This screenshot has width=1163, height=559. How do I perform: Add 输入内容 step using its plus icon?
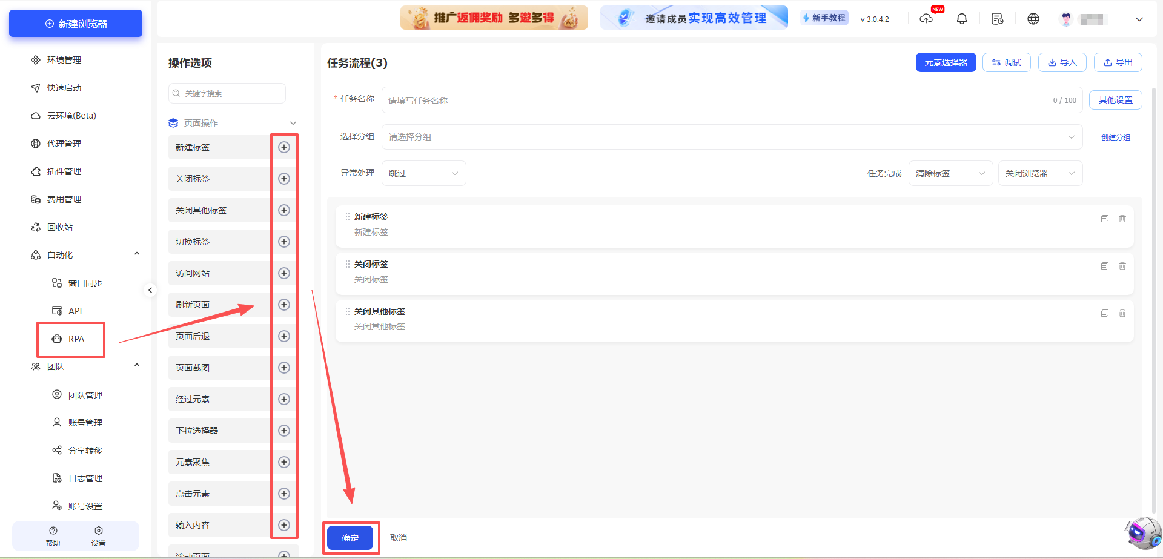(284, 525)
